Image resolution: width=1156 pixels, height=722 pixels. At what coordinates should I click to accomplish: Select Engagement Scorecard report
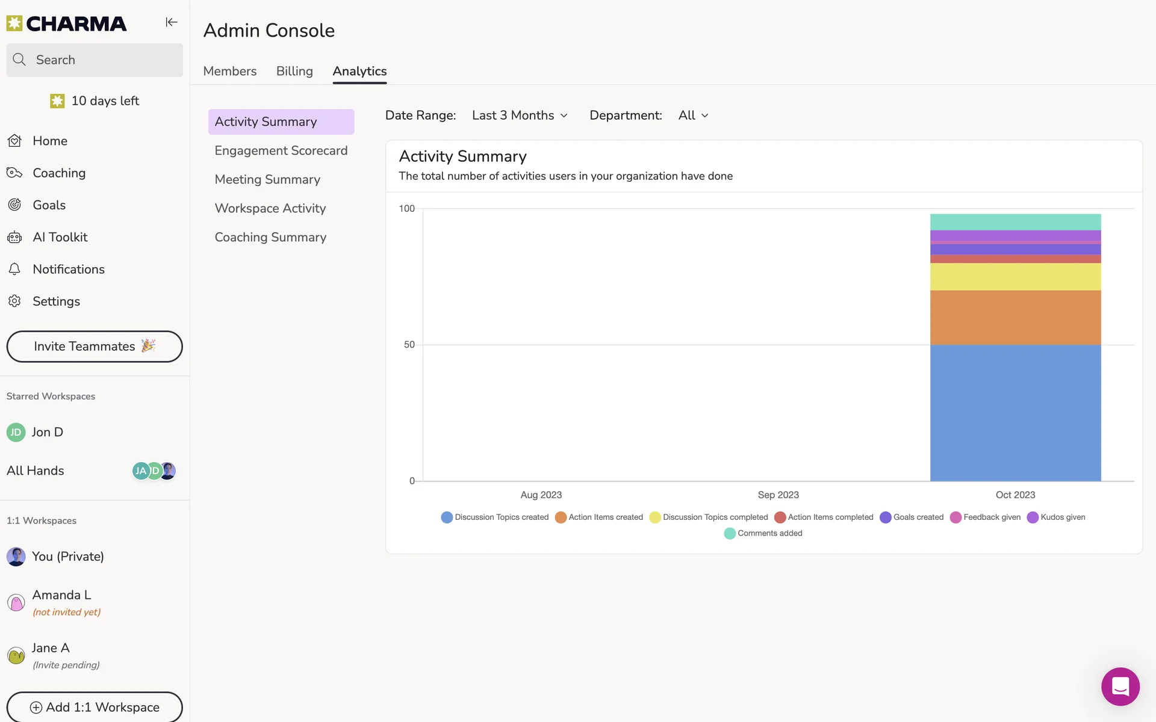tap(281, 150)
